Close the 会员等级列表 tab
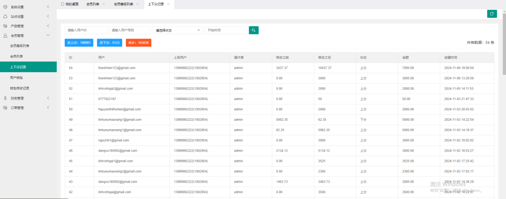 137,4
